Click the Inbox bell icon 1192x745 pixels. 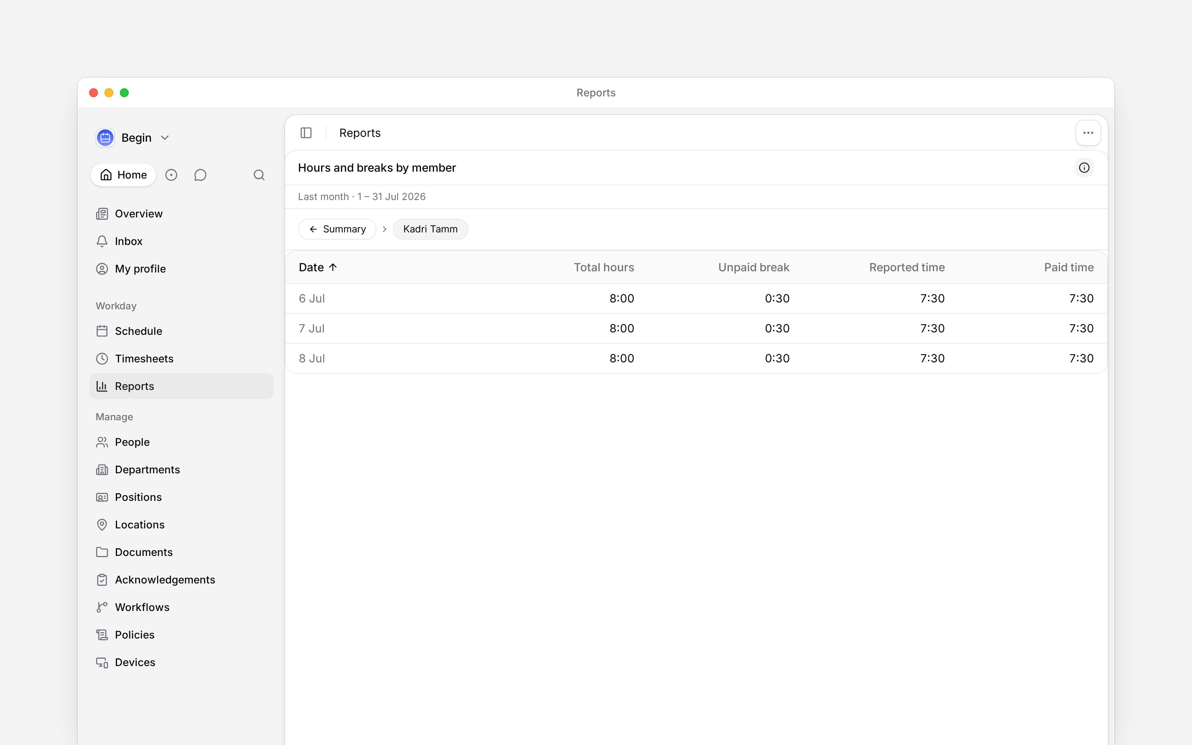[x=102, y=241]
